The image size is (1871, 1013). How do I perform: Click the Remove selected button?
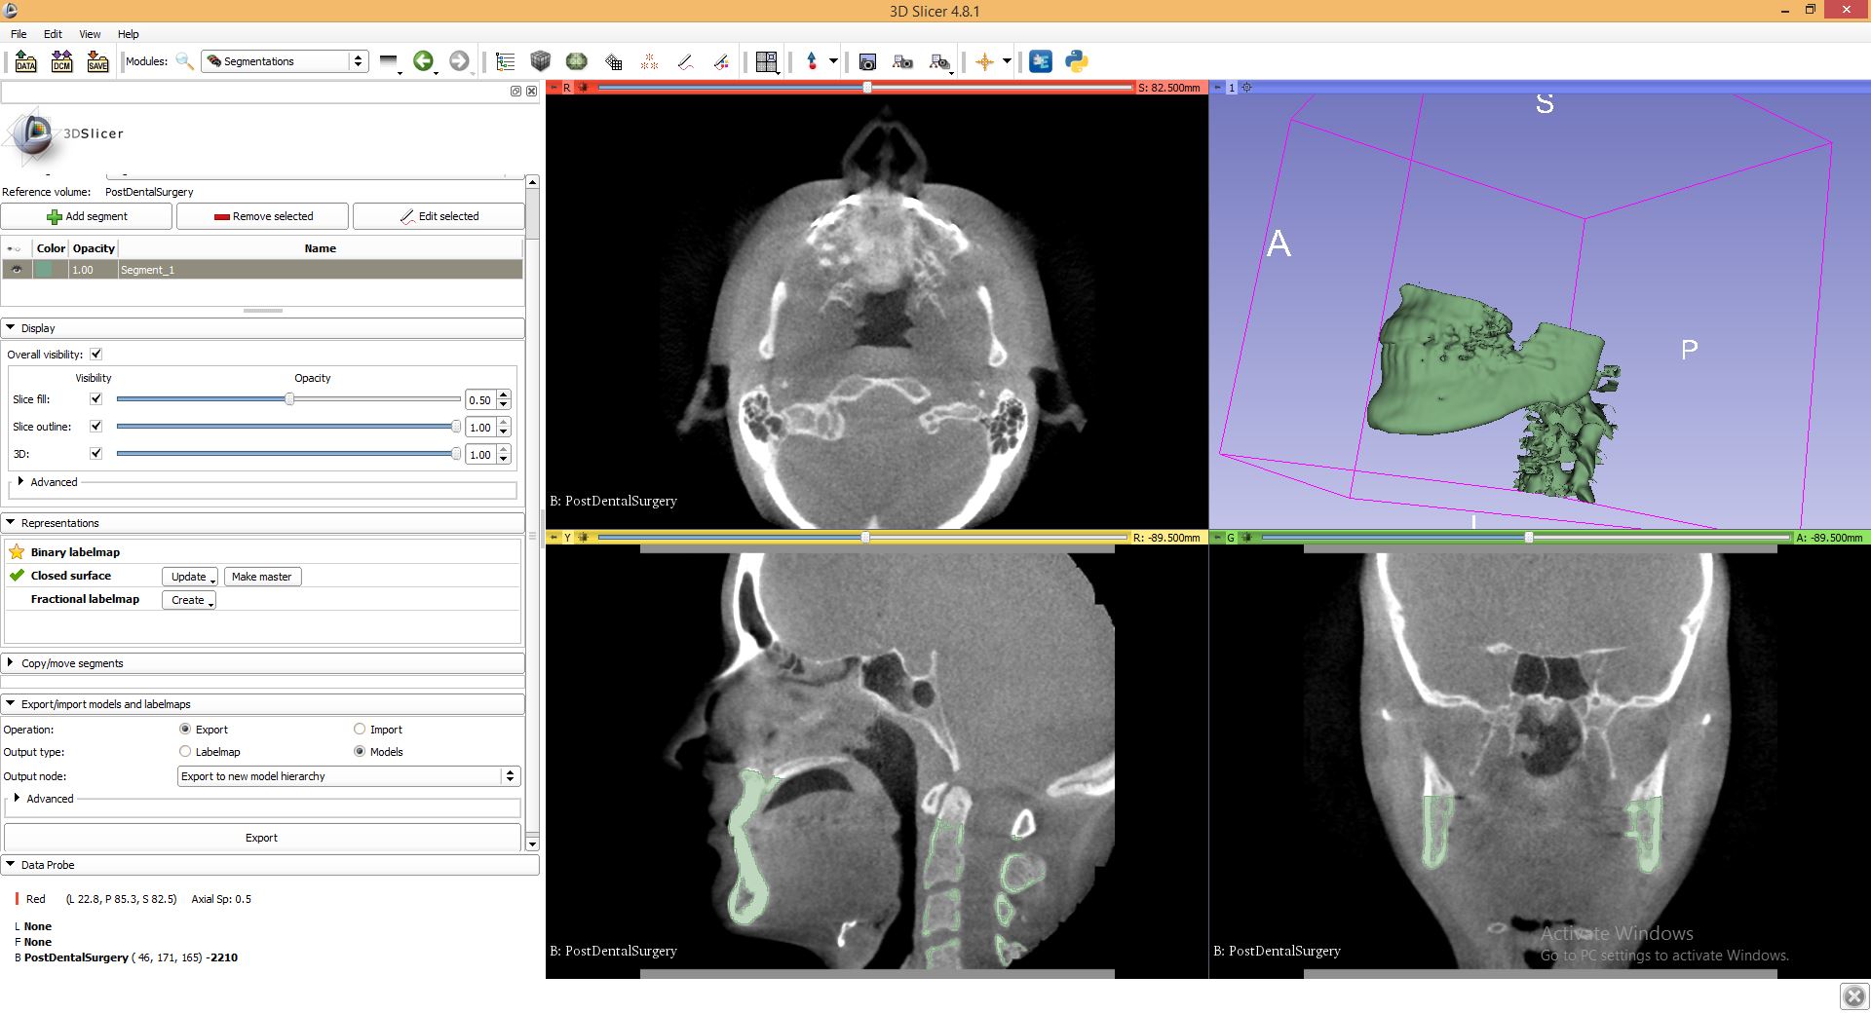coord(263,216)
